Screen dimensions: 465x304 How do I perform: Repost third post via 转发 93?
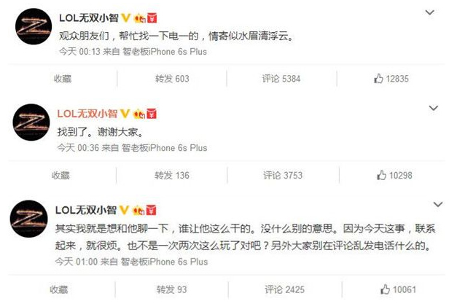coord(172,289)
